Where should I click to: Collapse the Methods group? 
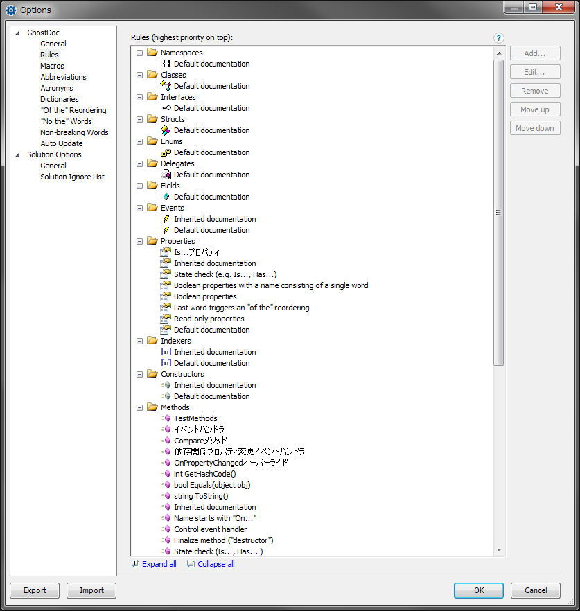point(139,408)
